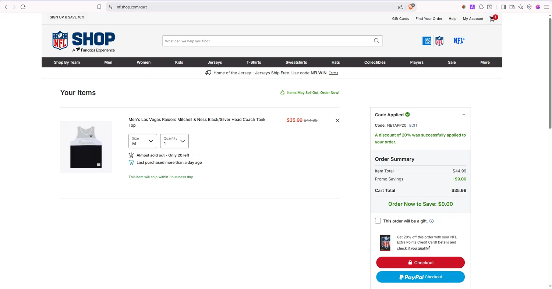Click 'Almost sold out - Only 20 left' text
552x289 pixels.
163,155
